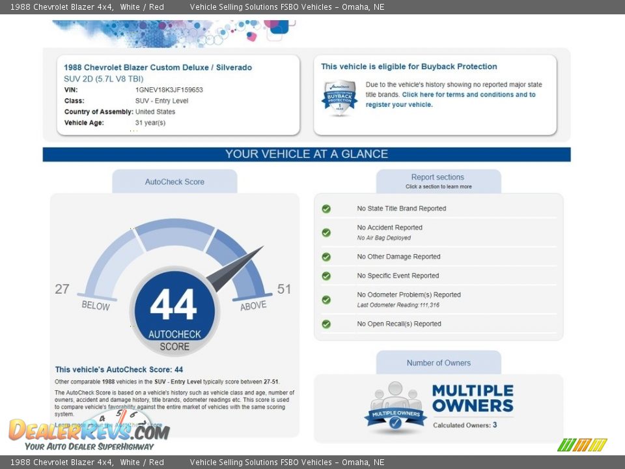
Task: Click the Calculated Owners: 3 text
Action: (465, 425)
